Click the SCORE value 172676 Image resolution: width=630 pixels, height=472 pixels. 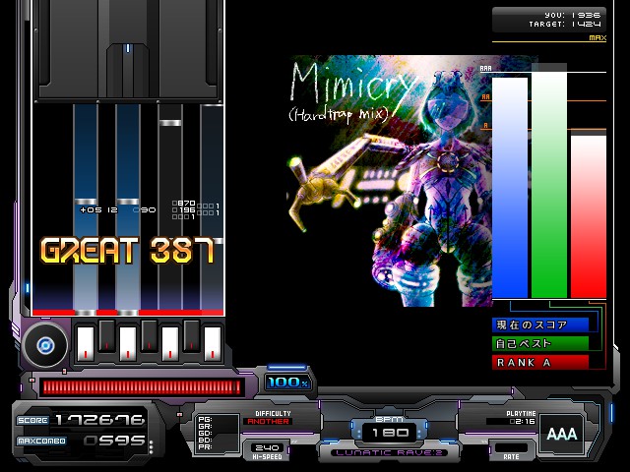click(x=99, y=420)
